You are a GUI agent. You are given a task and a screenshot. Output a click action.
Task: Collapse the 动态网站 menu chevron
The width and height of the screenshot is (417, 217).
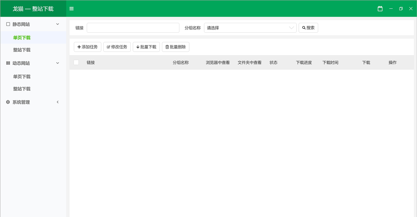[x=58, y=63]
